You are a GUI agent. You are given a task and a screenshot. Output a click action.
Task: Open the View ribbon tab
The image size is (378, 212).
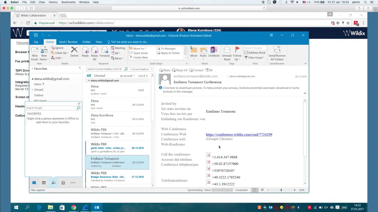(99, 42)
